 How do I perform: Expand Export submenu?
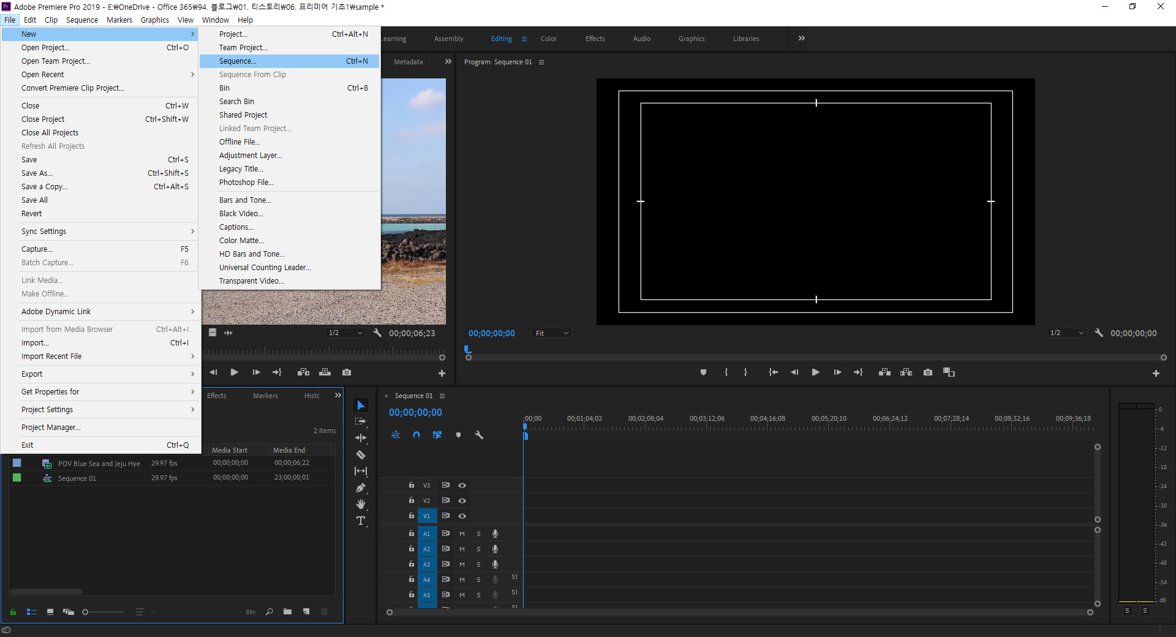[x=100, y=374]
